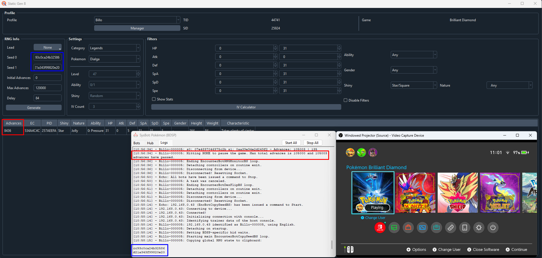Open the Lead None dropdown

[47, 47]
